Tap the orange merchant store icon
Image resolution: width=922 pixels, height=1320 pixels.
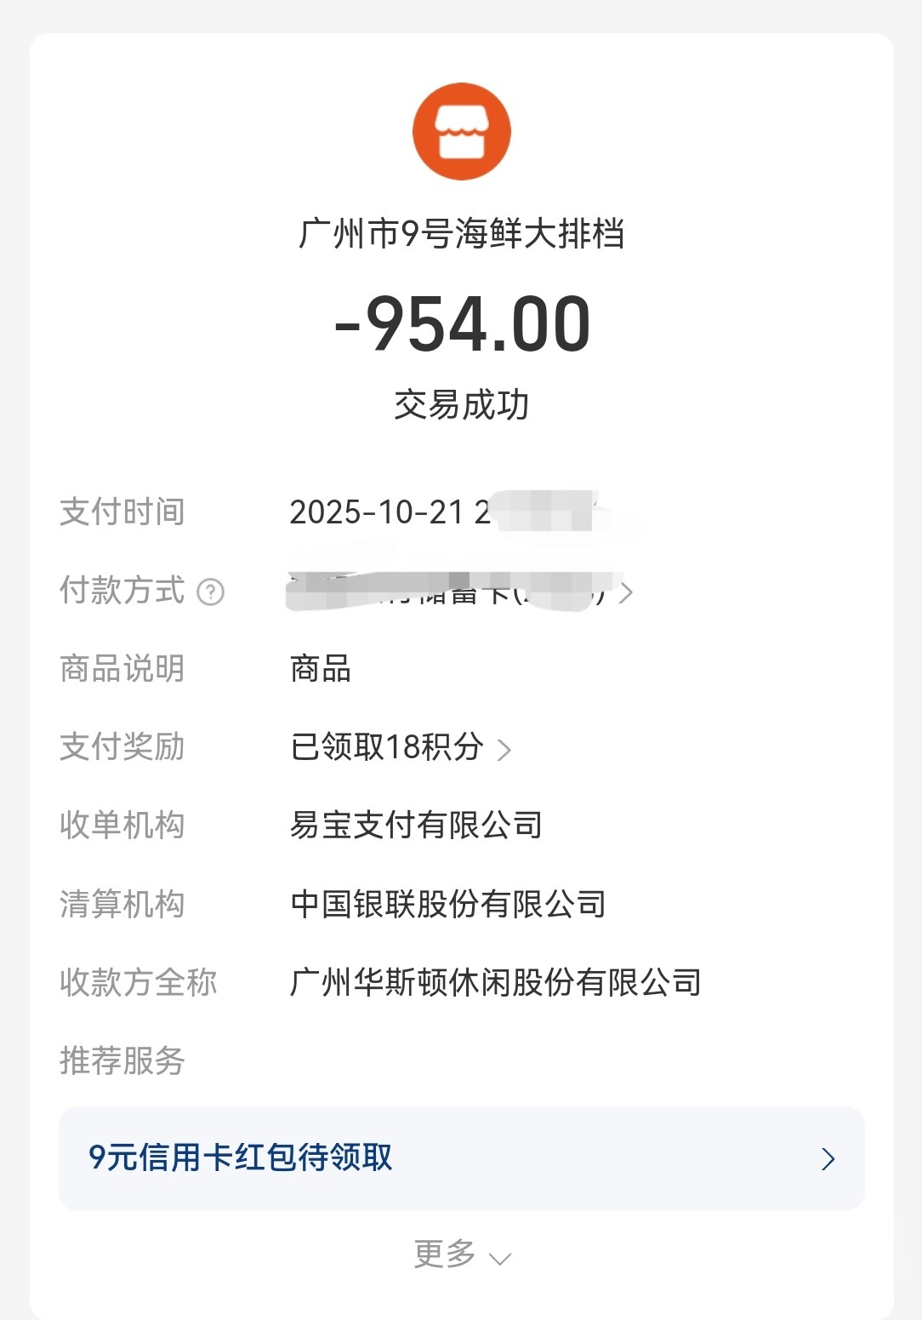coord(461,132)
